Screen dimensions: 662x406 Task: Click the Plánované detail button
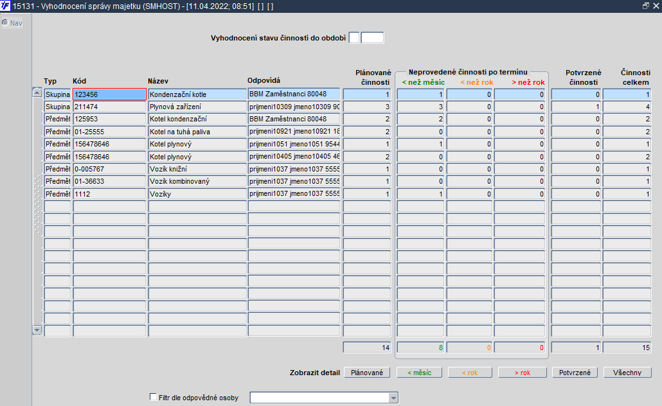(x=367, y=372)
